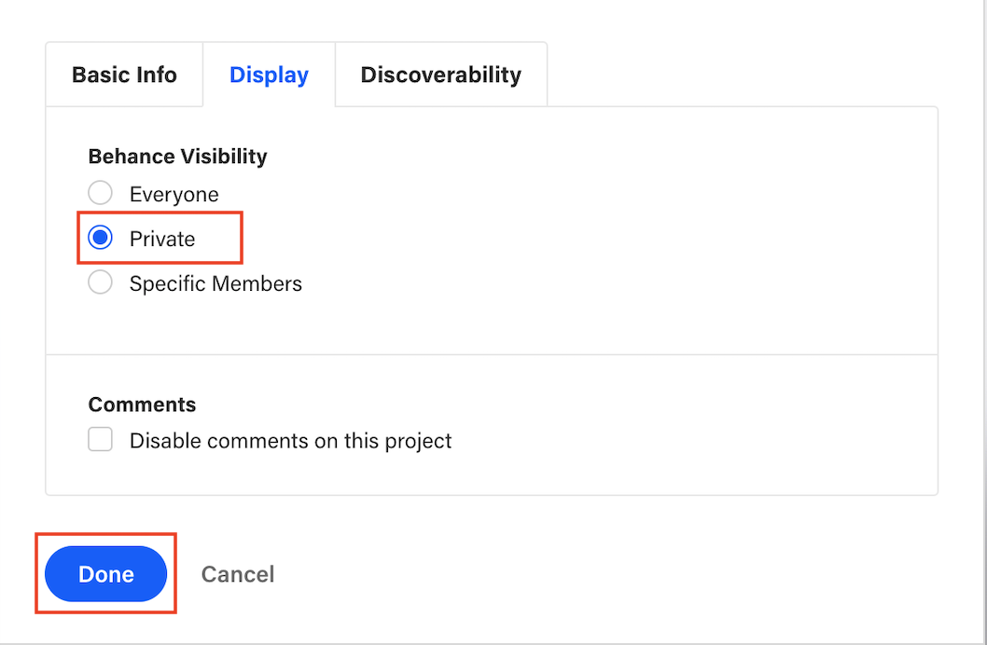Image resolution: width=987 pixels, height=645 pixels.
Task: Choose the Private visibility radio circle
Action: point(100,239)
